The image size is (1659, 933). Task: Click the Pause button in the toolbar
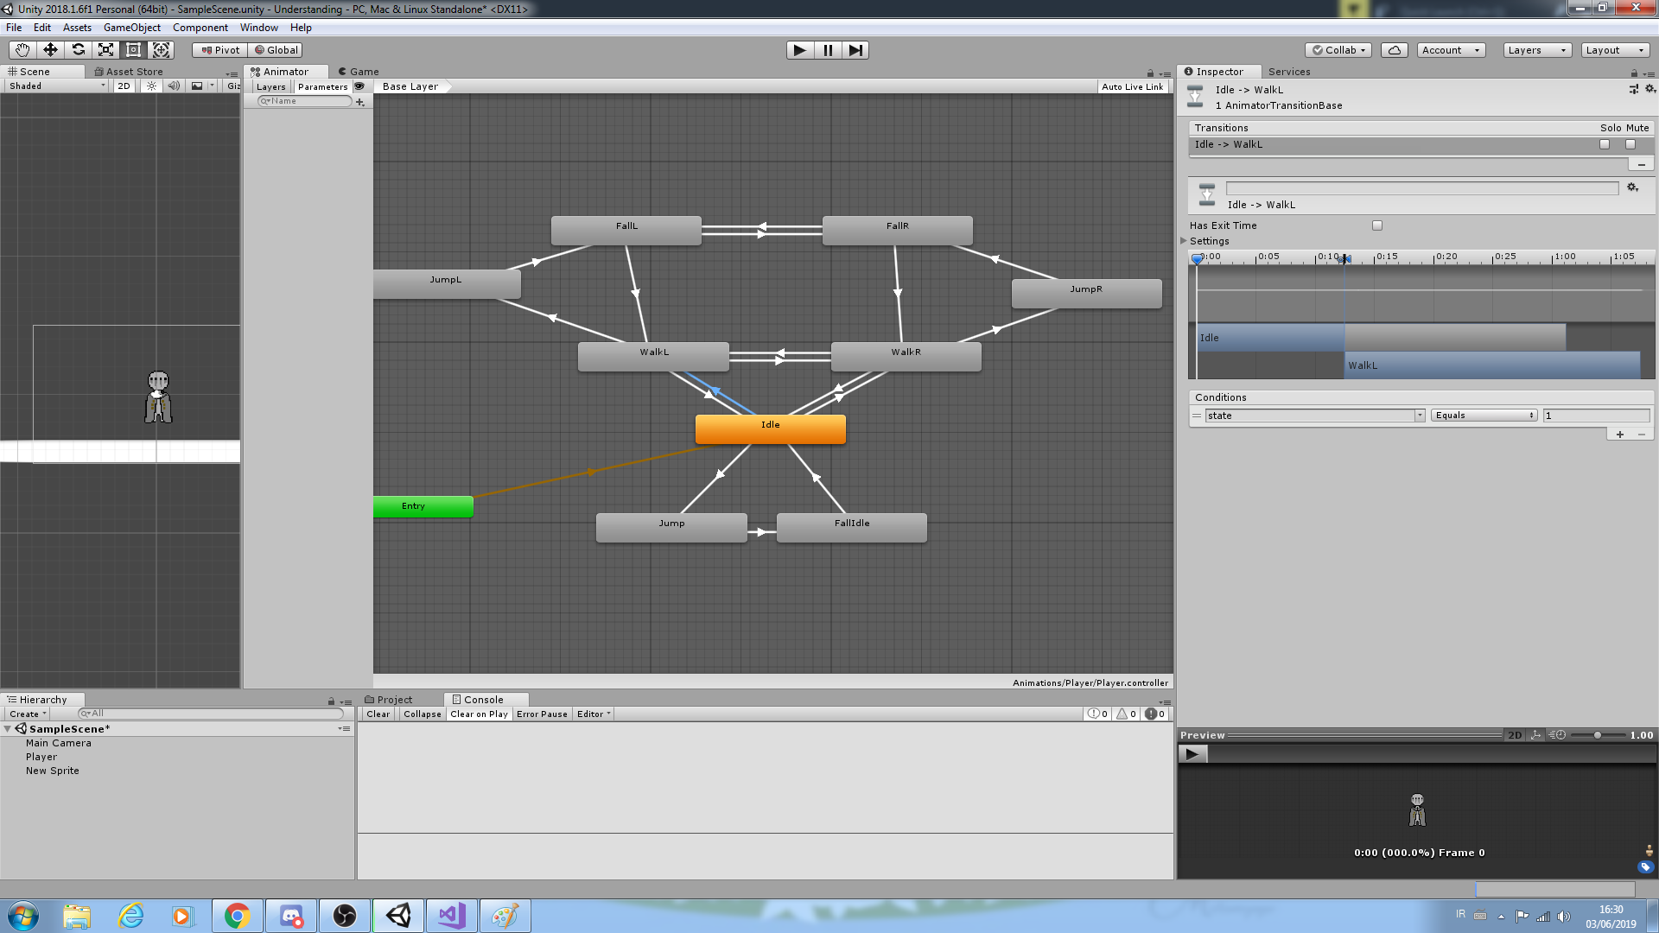[x=828, y=50]
